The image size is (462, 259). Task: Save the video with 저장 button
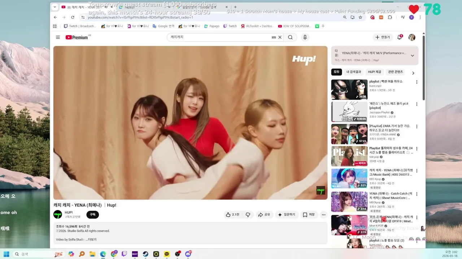click(x=309, y=215)
